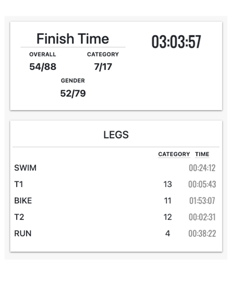Click overall placement 54/88

coord(43,67)
